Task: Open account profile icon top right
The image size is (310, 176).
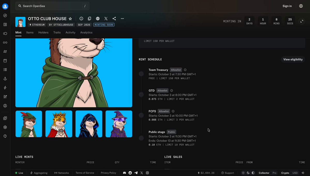Action: point(301,6)
